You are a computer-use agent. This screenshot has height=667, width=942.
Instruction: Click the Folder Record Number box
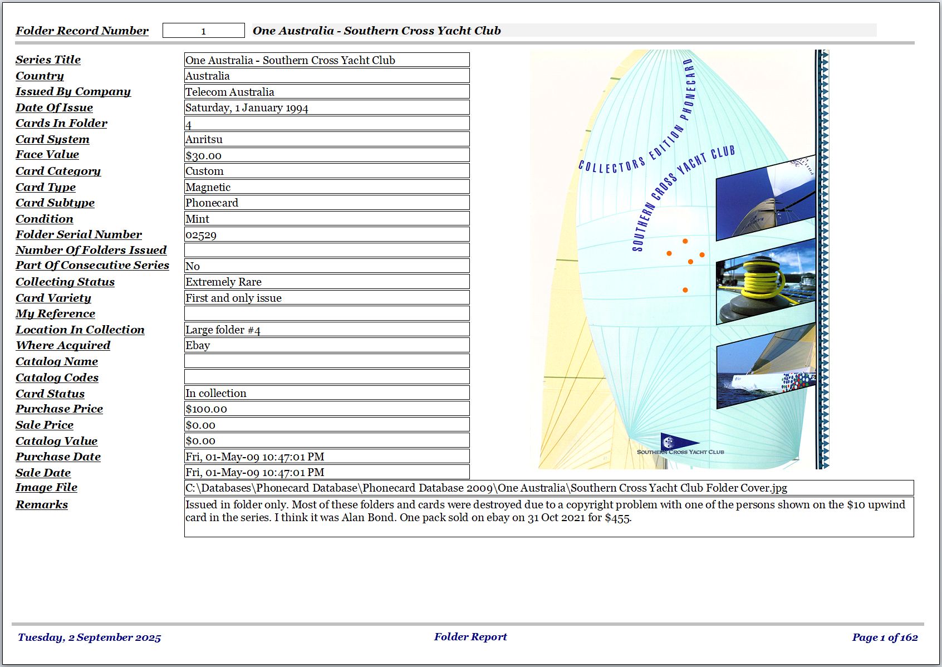(x=203, y=31)
